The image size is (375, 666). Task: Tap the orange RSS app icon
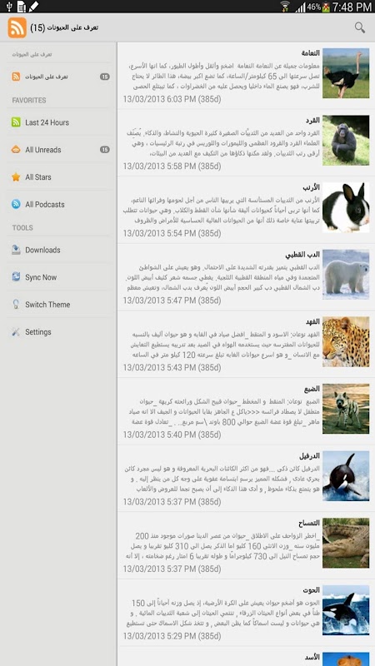coord(17,27)
